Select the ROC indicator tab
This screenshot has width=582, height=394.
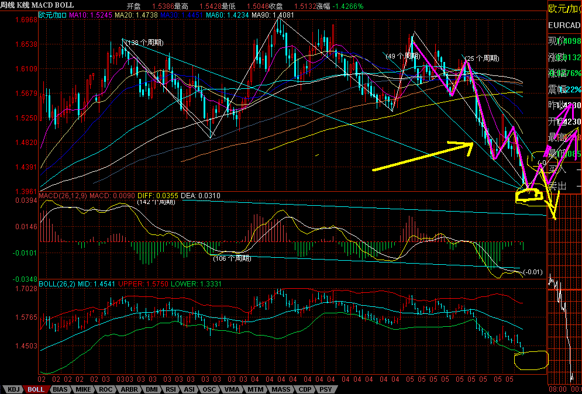pos(105,389)
